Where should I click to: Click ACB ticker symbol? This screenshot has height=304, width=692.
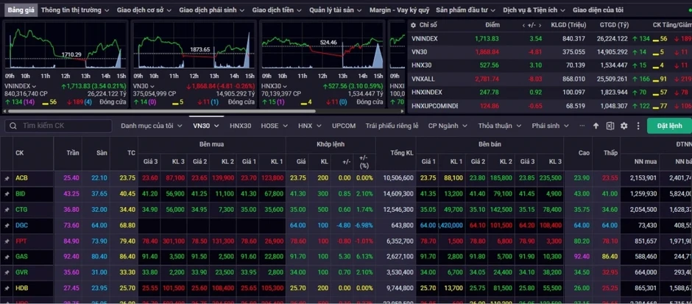21,178
